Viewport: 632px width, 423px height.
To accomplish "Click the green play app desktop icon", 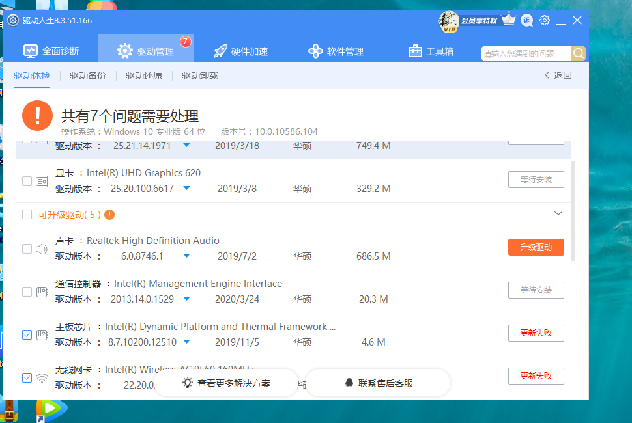I will click(x=51, y=410).
